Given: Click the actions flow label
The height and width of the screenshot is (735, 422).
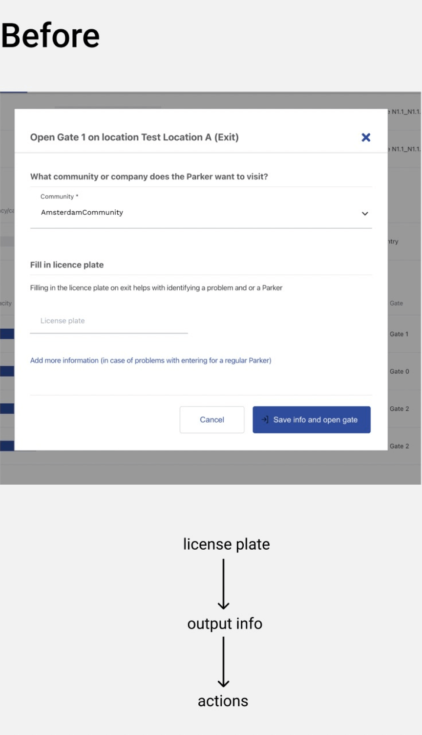Looking at the screenshot, I should 223,701.
